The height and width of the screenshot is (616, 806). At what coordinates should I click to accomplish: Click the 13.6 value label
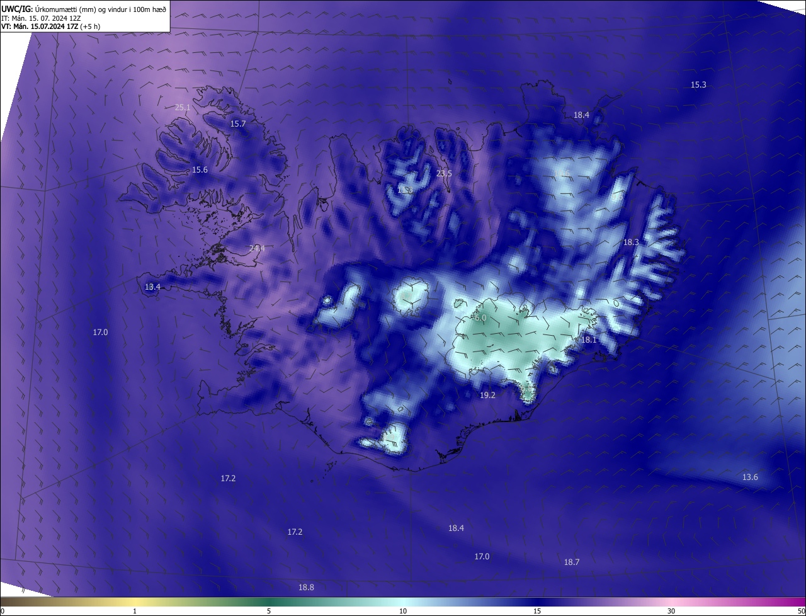coord(750,477)
